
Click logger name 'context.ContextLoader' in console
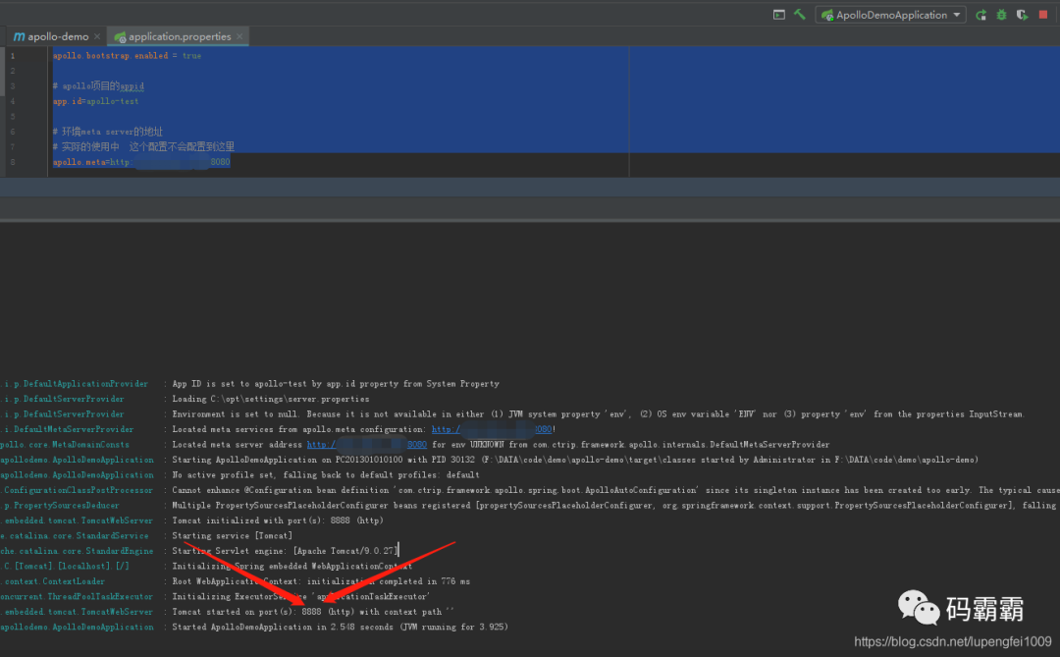pyautogui.click(x=54, y=581)
